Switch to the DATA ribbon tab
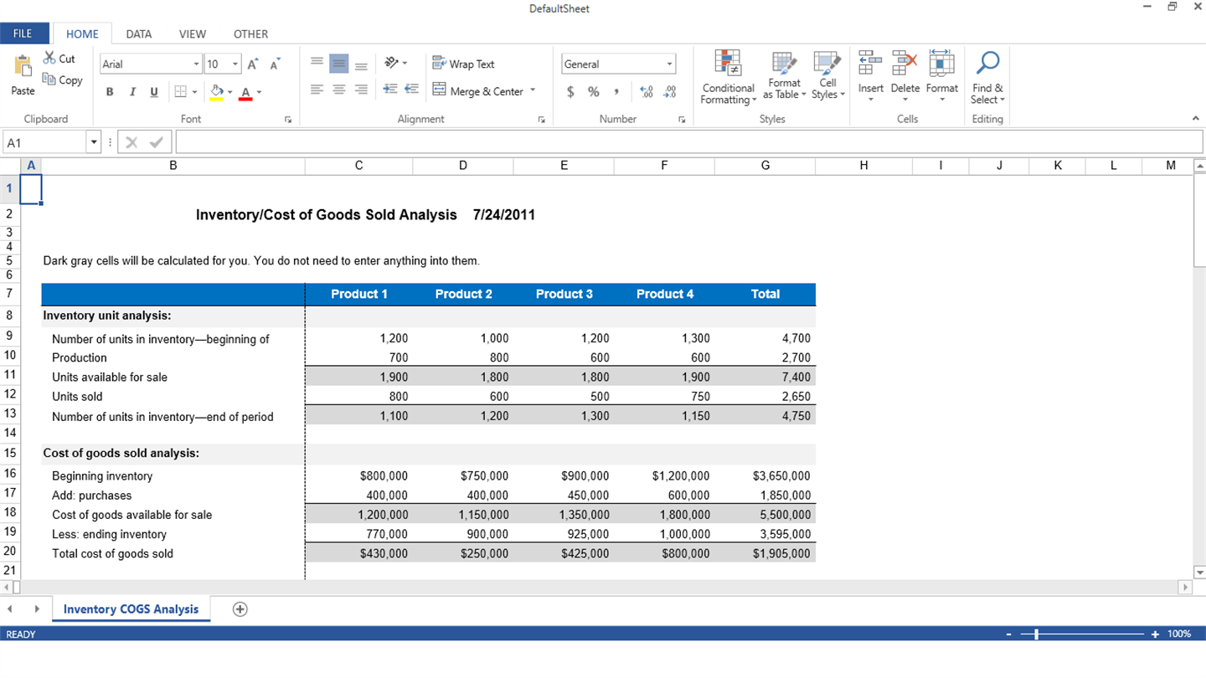 click(139, 34)
